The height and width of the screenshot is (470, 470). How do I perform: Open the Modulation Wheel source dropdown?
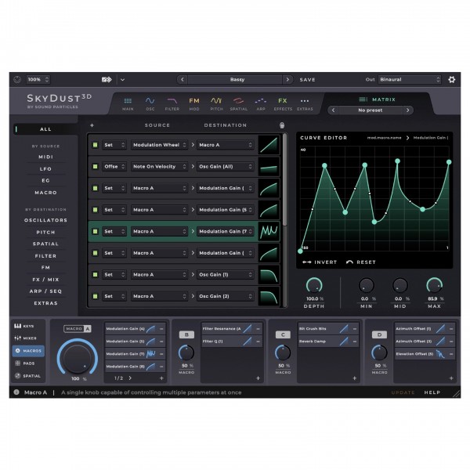coord(160,145)
